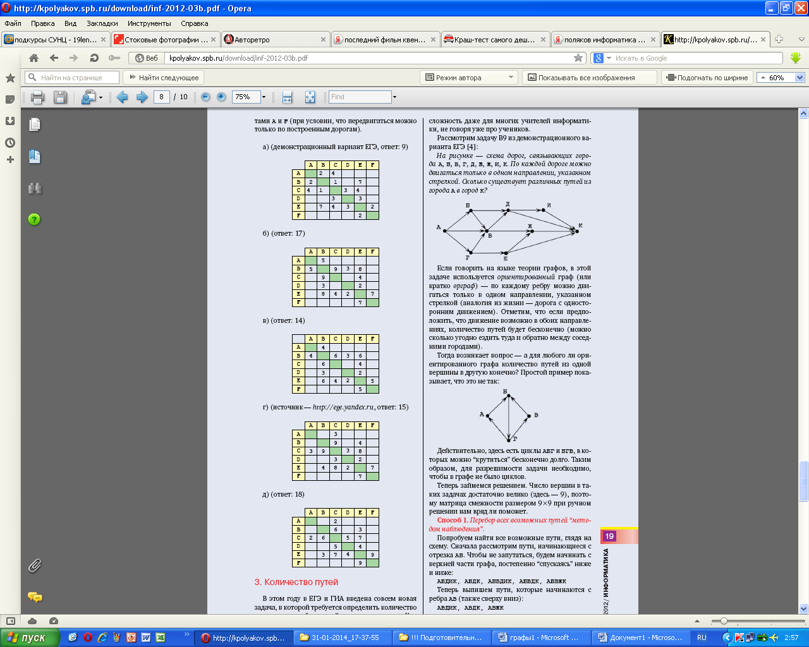
Task: Focus the PDF Find text field
Action: pos(360,97)
